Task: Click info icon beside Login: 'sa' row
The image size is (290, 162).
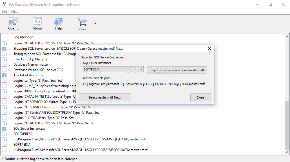Action: [x=4, y=81]
